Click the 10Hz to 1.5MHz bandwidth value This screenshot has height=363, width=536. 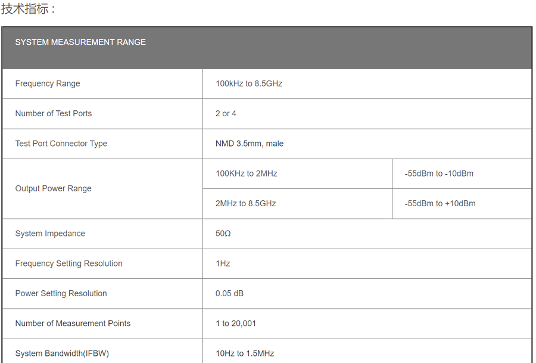point(245,353)
